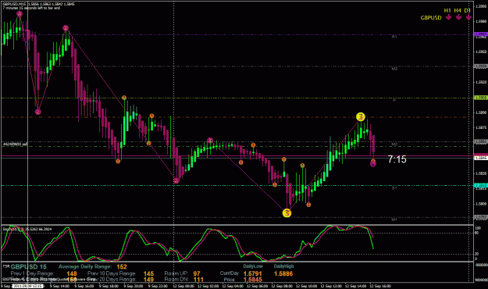Viewport: 488px width, 289px height.
Task: Click the DailyHigh value 1.5886
Action: click(x=283, y=273)
